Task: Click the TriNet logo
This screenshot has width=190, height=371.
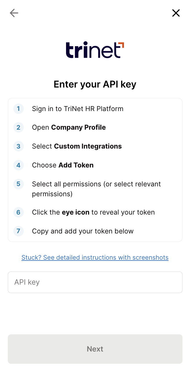Action: (95, 50)
